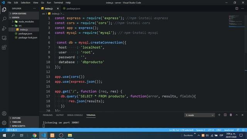Open the notifications bell in status bar
The width and height of the screenshot is (247, 139).
point(243,130)
